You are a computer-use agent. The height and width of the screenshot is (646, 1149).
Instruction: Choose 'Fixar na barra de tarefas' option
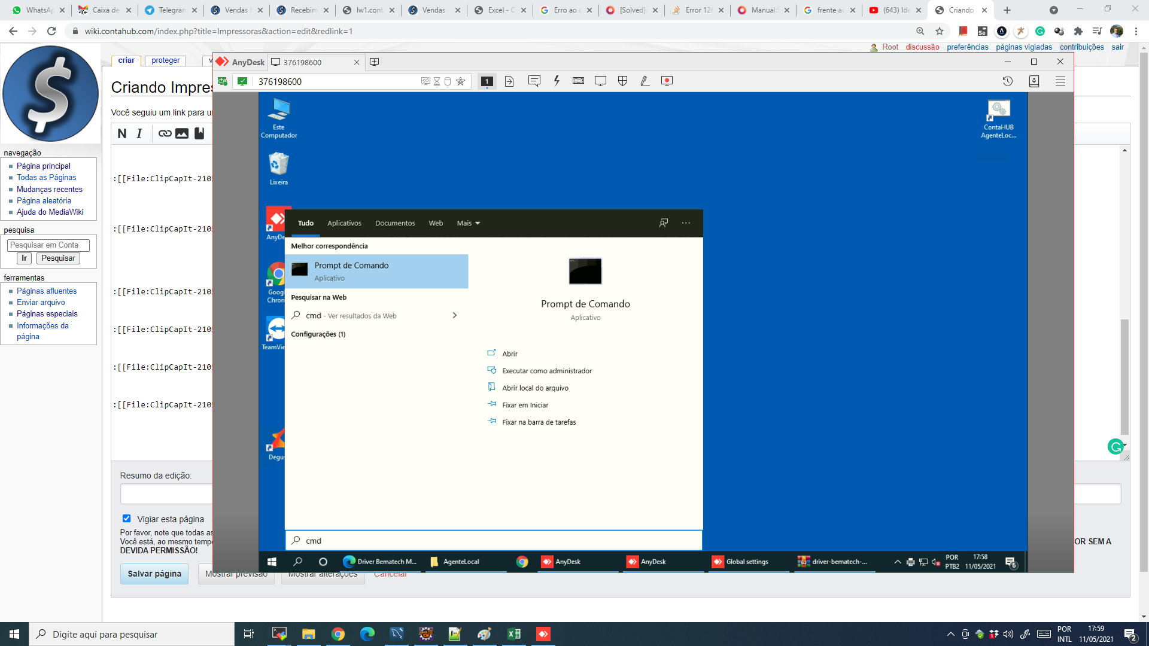pyautogui.click(x=539, y=422)
